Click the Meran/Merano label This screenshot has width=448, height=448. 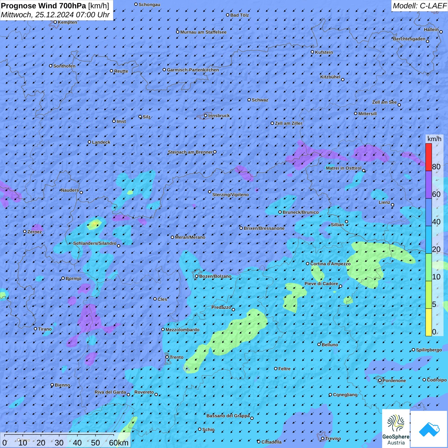pos(190,237)
